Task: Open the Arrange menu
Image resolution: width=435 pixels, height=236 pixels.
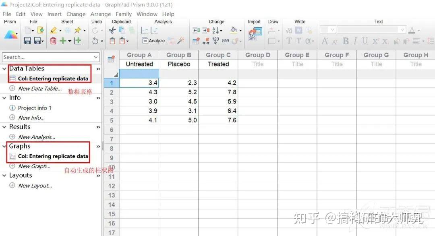Action: [x=101, y=14]
